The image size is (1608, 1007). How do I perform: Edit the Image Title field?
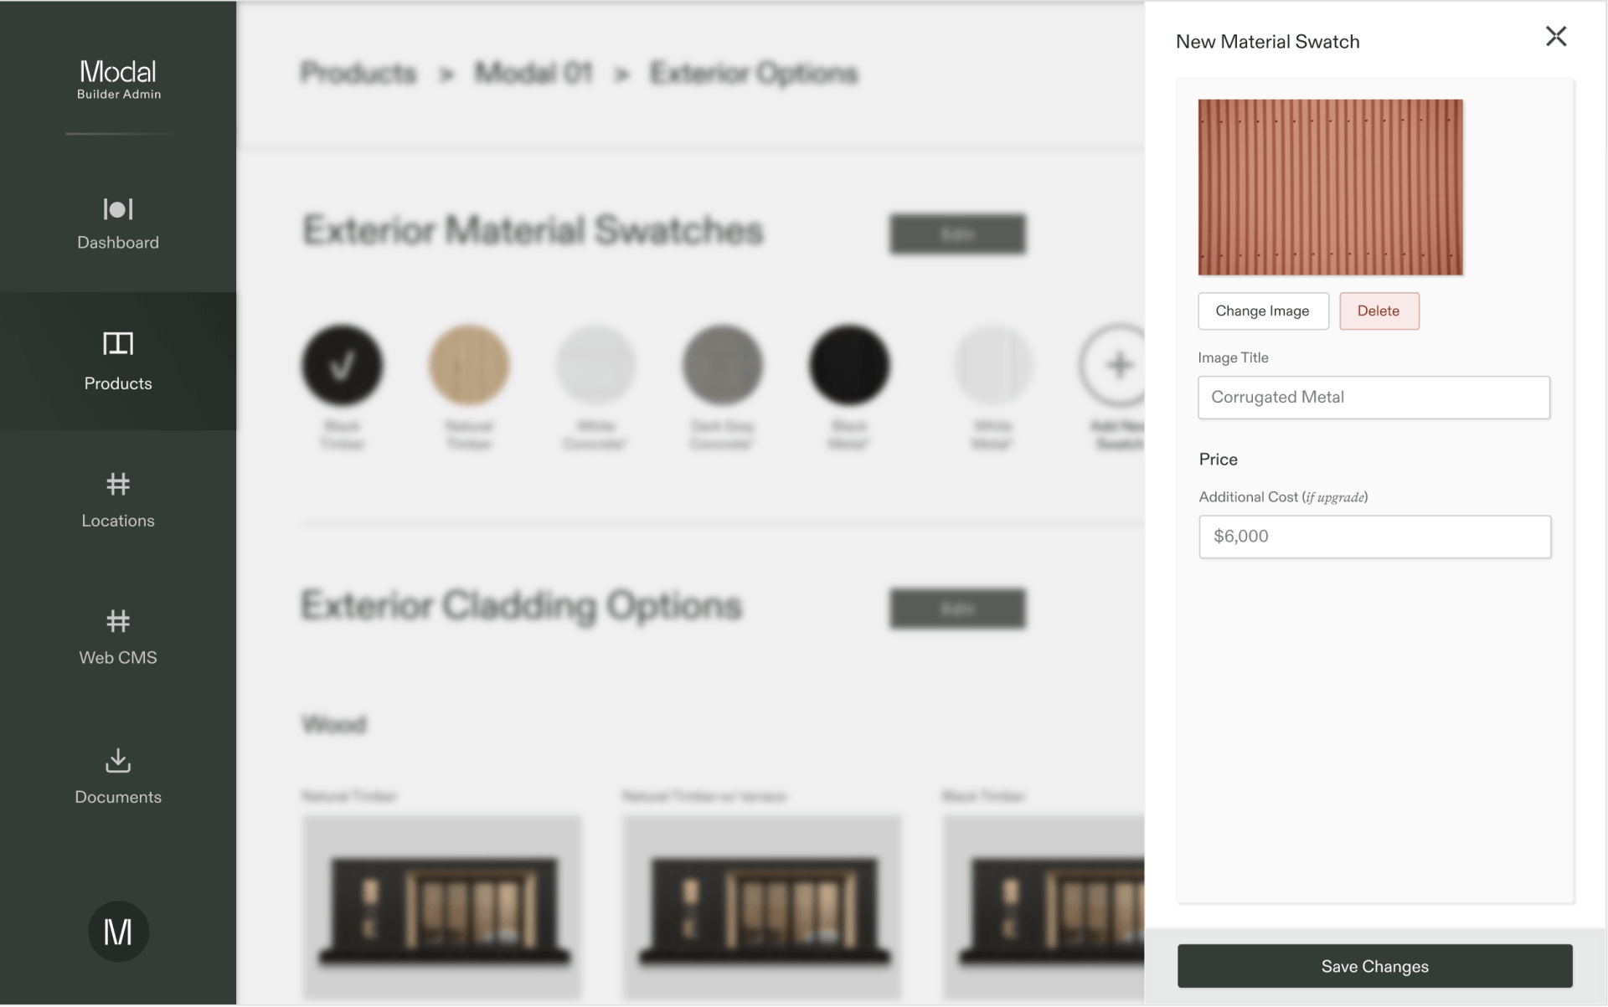pyautogui.click(x=1373, y=398)
